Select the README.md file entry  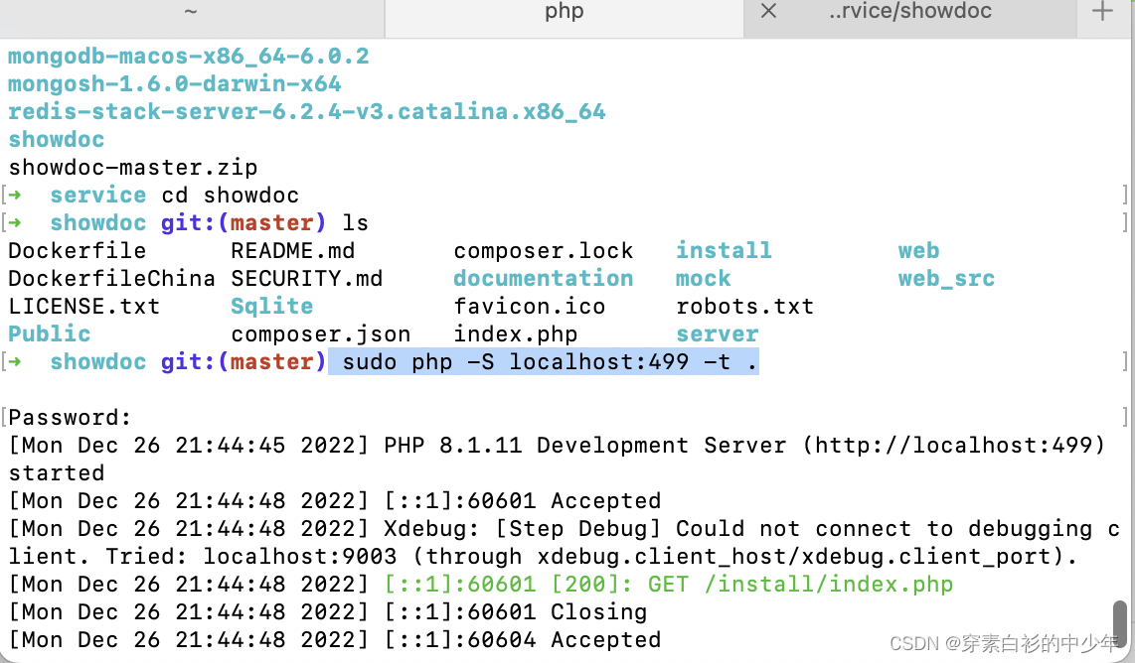[292, 250]
